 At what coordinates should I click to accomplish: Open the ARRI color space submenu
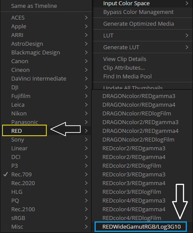[x=46, y=35]
